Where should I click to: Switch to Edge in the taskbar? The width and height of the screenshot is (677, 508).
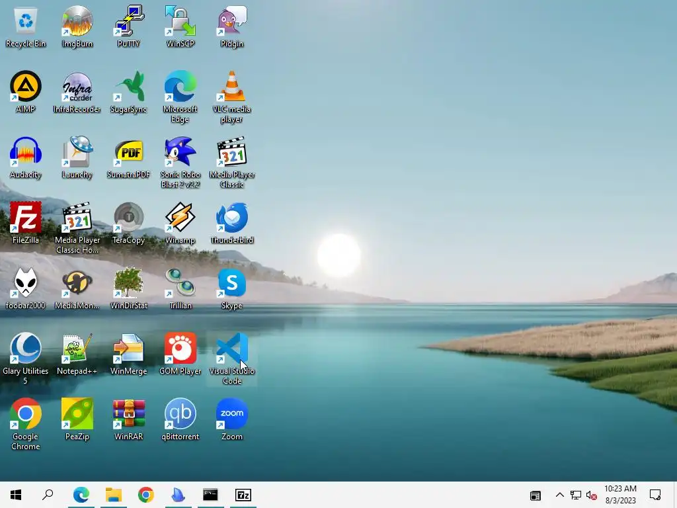click(81, 495)
